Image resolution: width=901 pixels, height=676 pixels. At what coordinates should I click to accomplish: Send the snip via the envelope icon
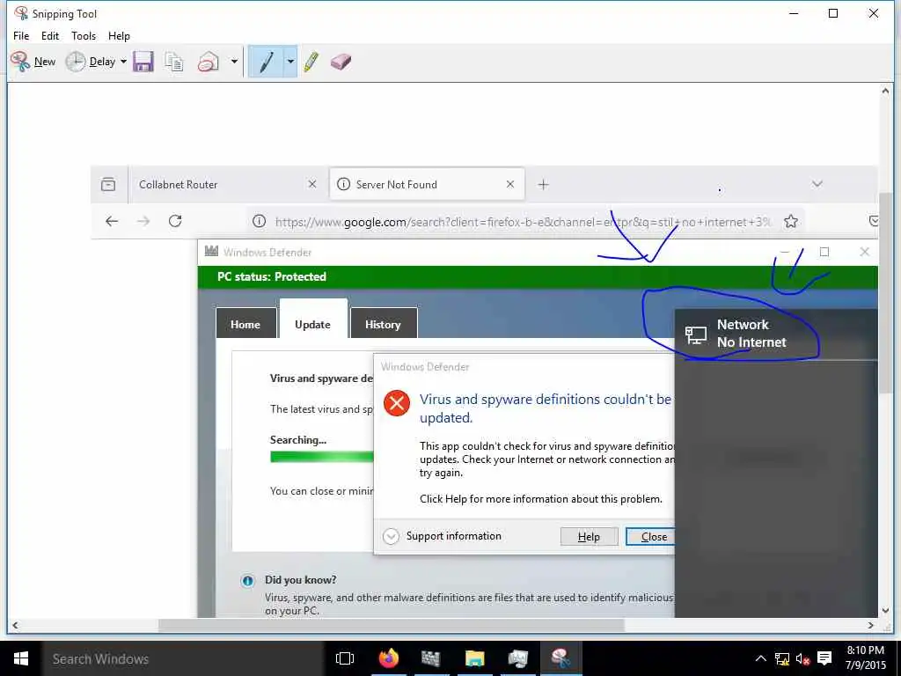click(208, 62)
